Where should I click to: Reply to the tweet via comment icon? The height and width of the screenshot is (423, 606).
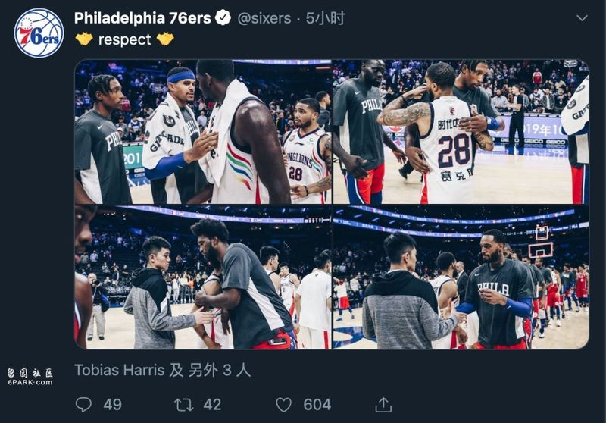coord(83,405)
